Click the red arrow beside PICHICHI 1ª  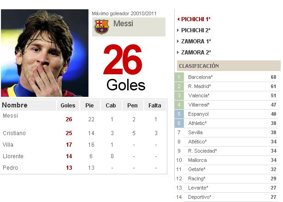[178, 19]
